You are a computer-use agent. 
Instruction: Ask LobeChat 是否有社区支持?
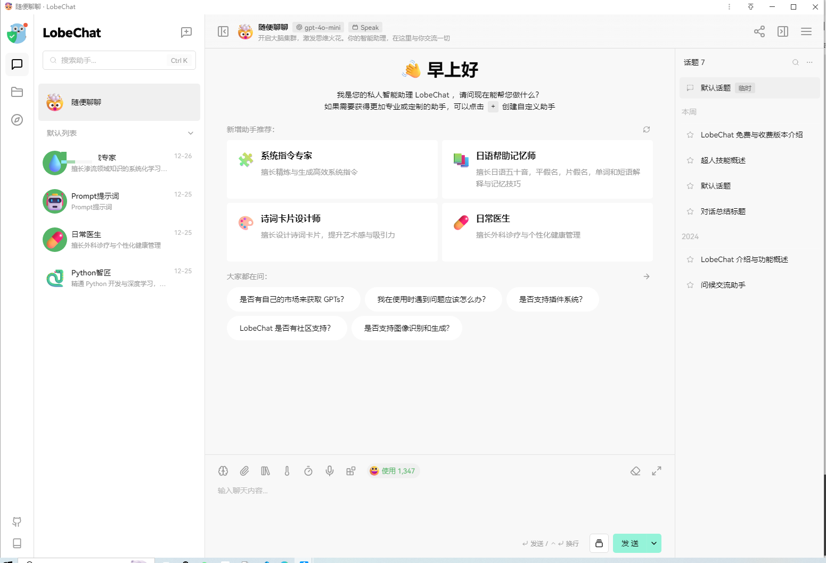[x=287, y=328]
